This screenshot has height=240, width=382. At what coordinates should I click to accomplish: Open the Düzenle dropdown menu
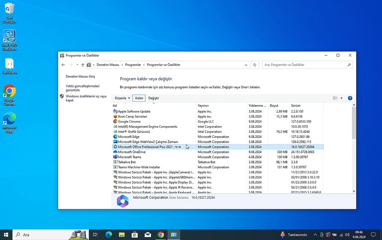pyautogui.click(x=122, y=98)
